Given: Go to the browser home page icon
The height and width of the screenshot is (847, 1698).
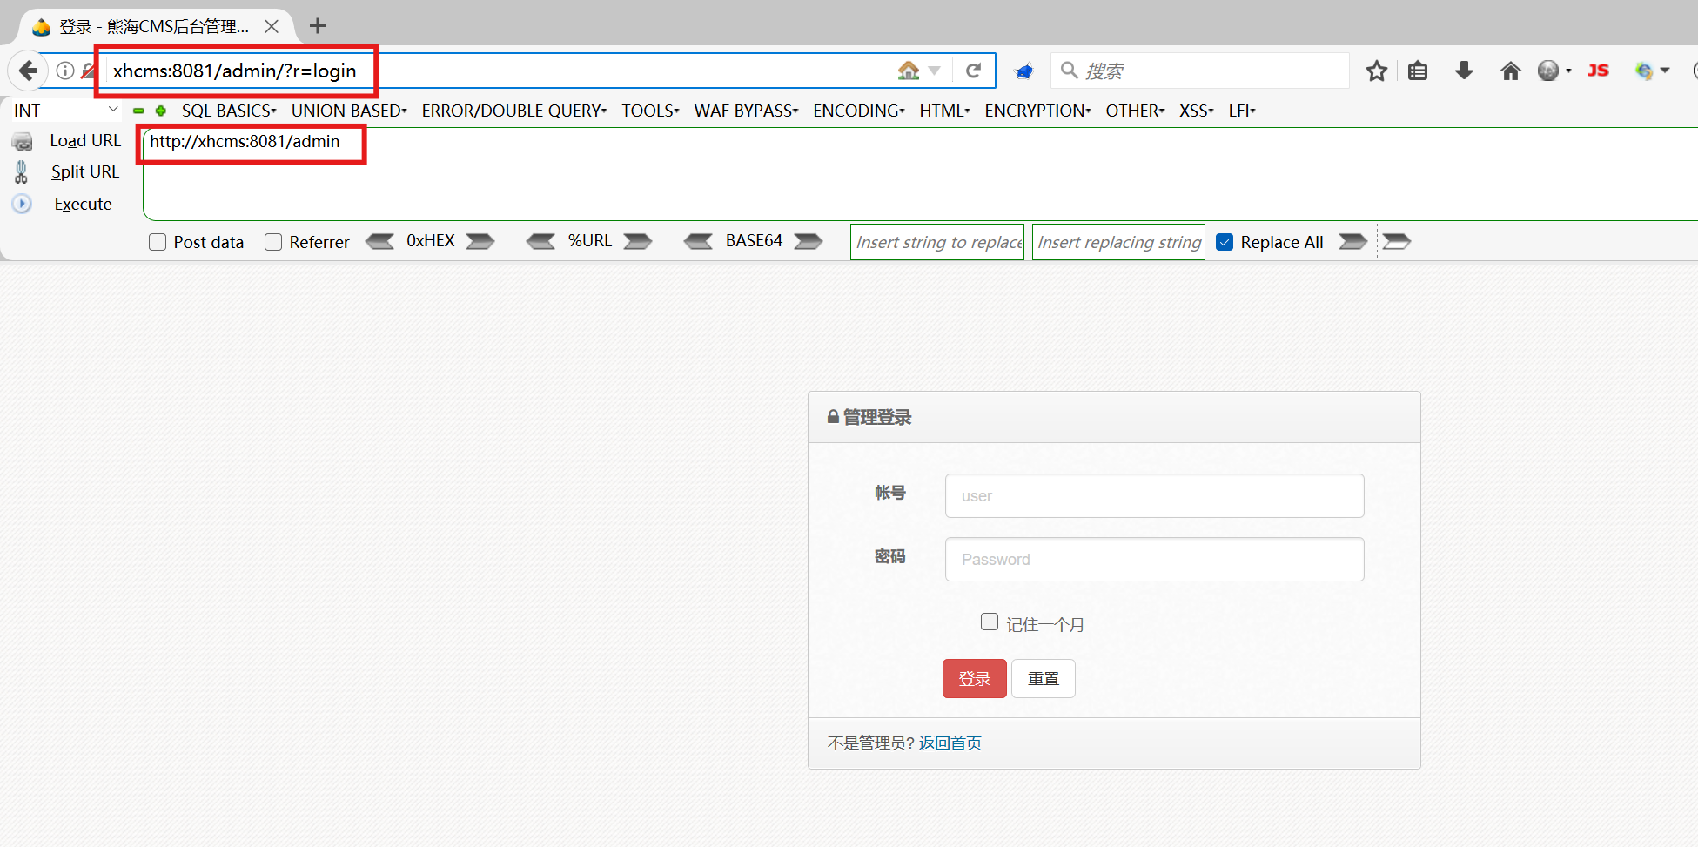Looking at the screenshot, I should pyautogui.click(x=1510, y=71).
